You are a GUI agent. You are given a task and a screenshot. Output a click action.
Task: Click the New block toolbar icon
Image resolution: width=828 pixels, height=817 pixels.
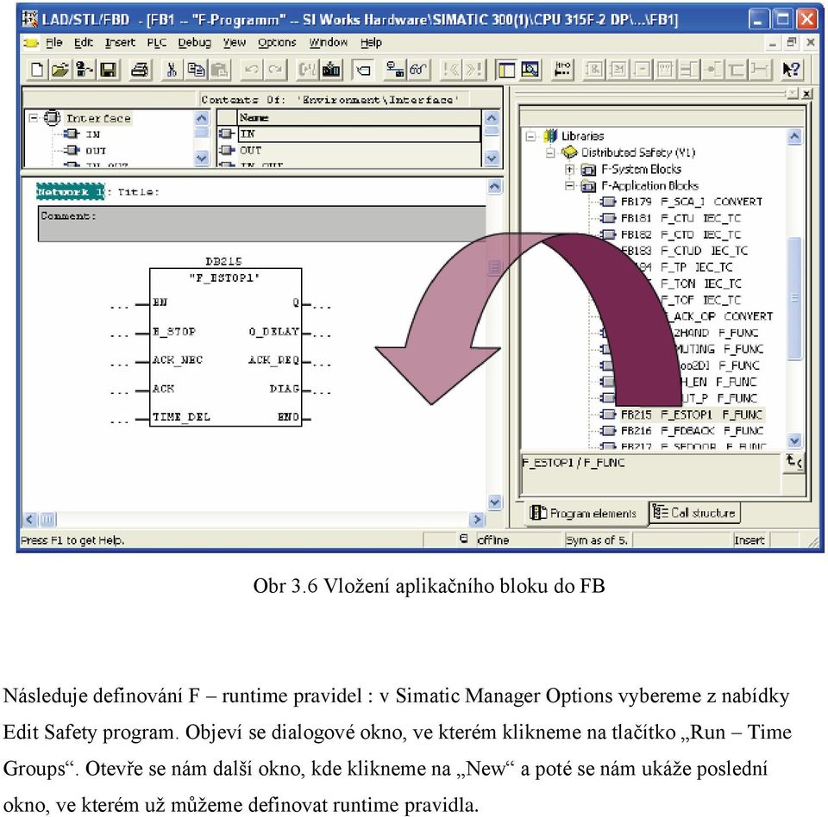click(x=37, y=70)
